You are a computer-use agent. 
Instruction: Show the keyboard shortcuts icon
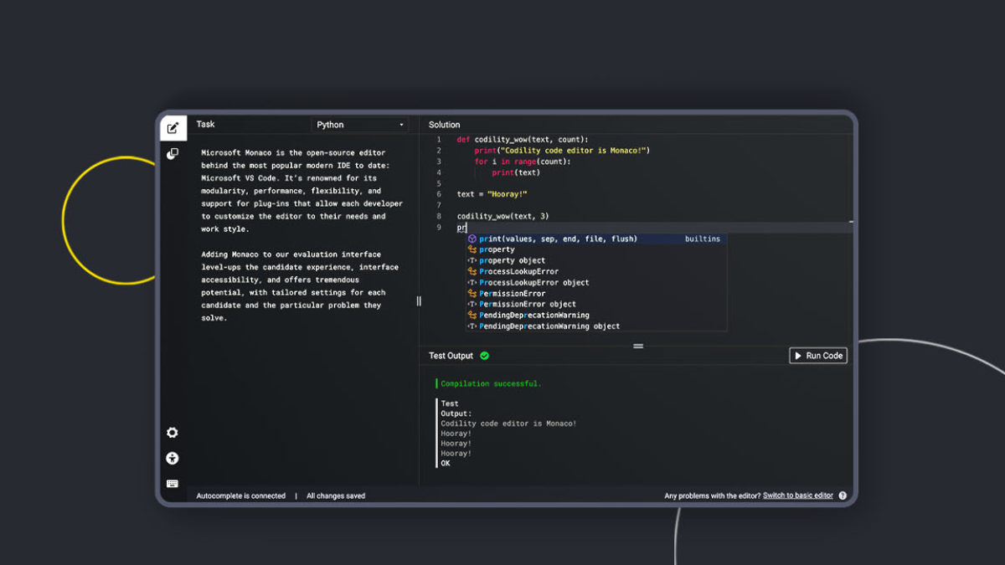tap(173, 484)
